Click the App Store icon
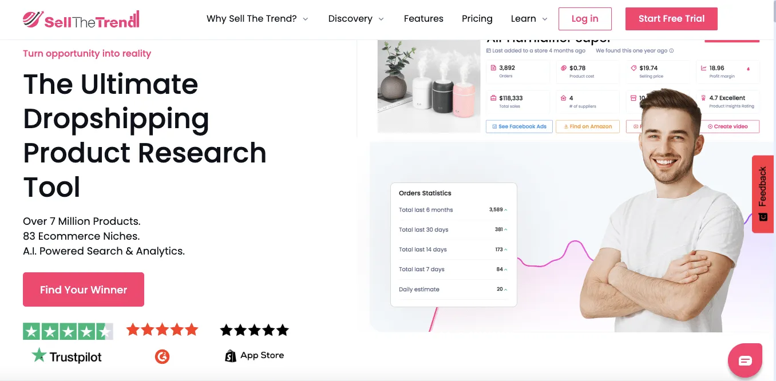Viewport: 776px width, 381px height. pos(231,355)
